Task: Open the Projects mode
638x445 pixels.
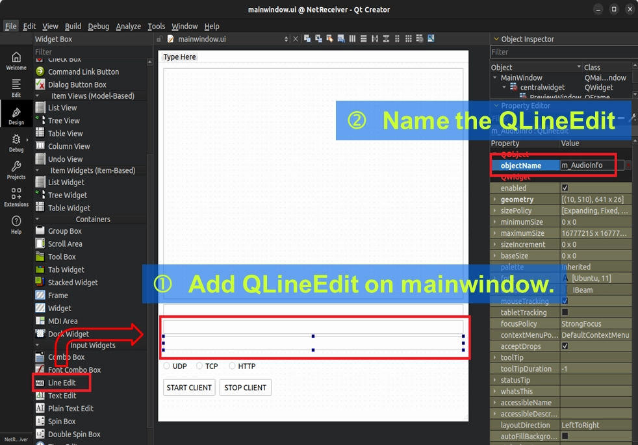Action: (16, 170)
